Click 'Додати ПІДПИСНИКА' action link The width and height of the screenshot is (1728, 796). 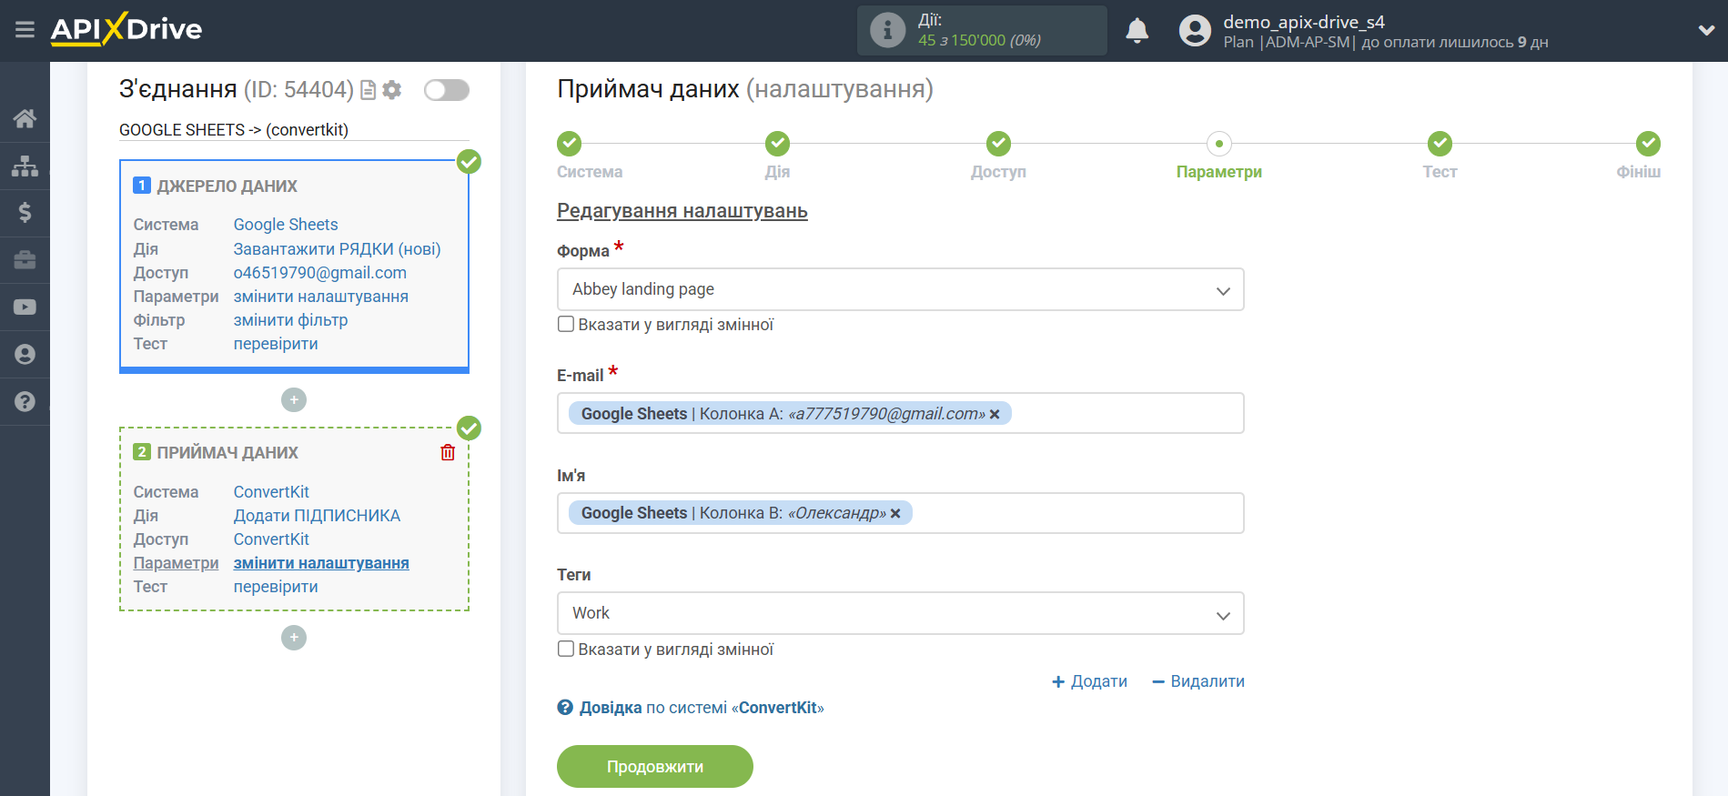[317, 516]
